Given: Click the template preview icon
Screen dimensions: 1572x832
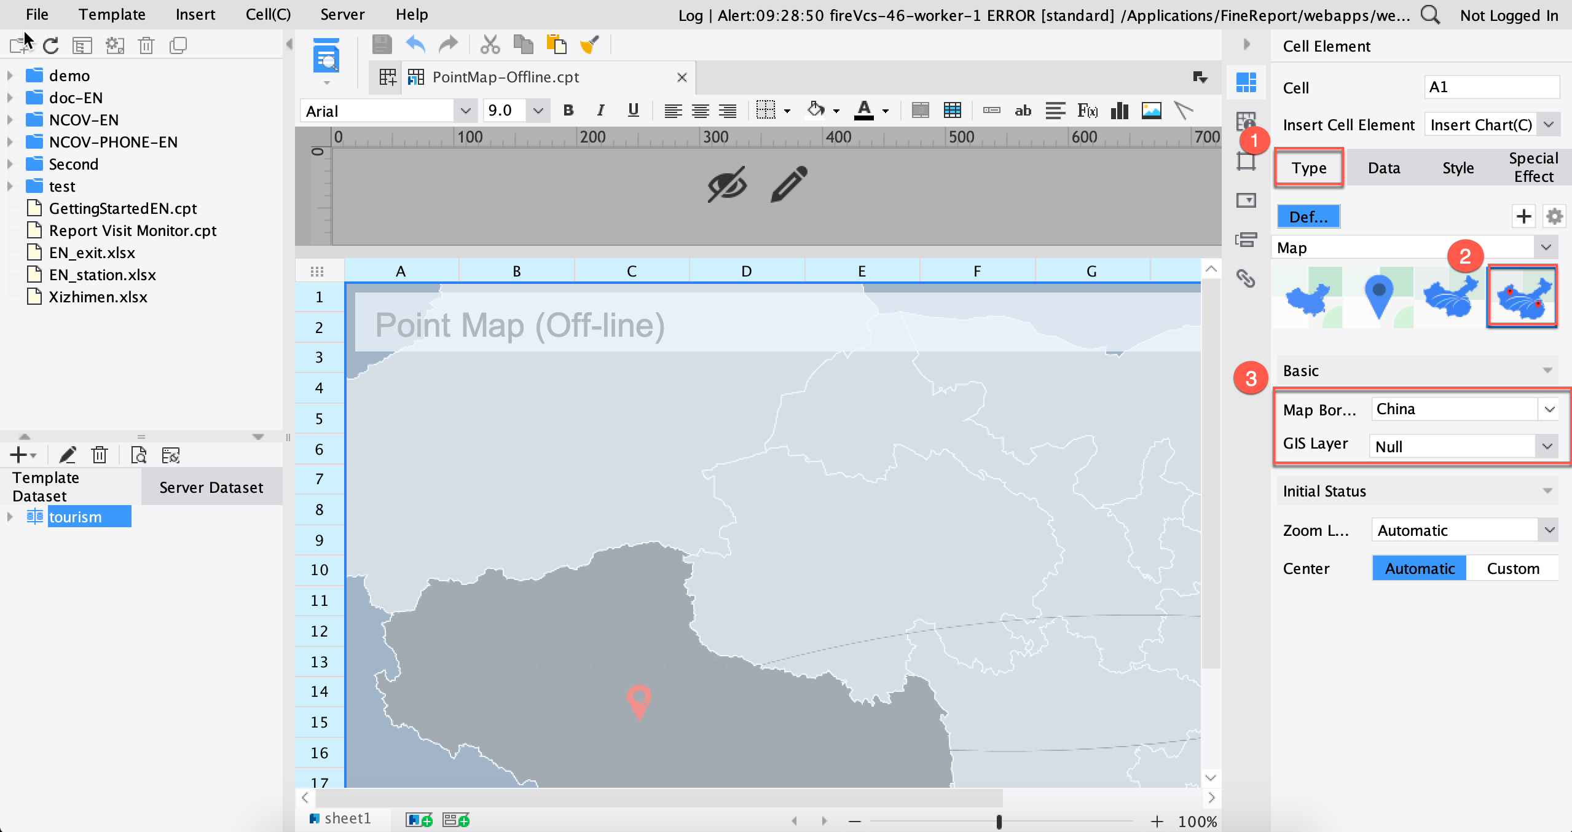Looking at the screenshot, I should click(326, 57).
